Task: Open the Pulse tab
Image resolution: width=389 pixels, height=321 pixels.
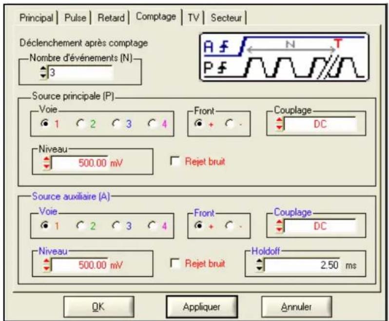Action: [75, 18]
